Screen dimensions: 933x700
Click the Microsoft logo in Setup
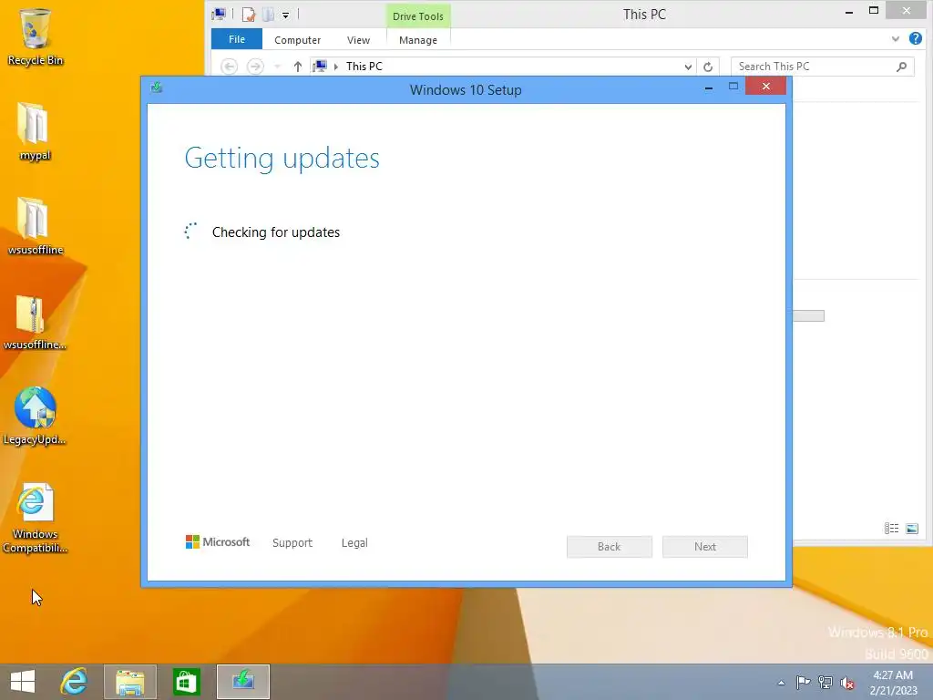(x=218, y=542)
